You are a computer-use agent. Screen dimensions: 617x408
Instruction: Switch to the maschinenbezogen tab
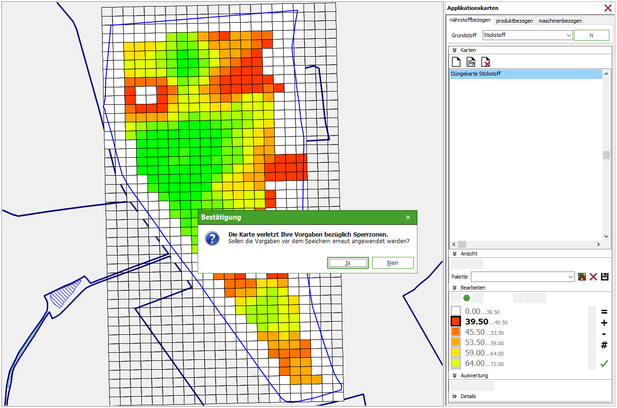coord(560,21)
